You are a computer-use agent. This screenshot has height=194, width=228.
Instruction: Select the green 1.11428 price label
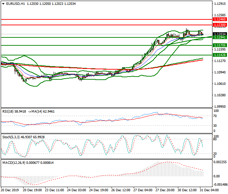220,55
